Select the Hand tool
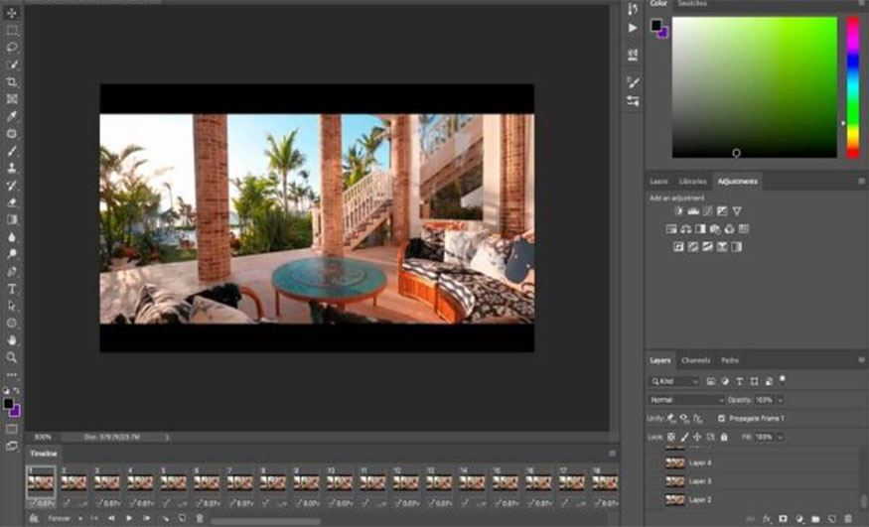869x527 pixels. pos(12,339)
